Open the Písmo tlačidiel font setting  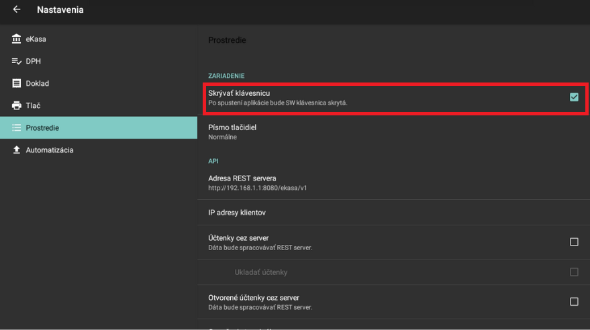click(232, 131)
